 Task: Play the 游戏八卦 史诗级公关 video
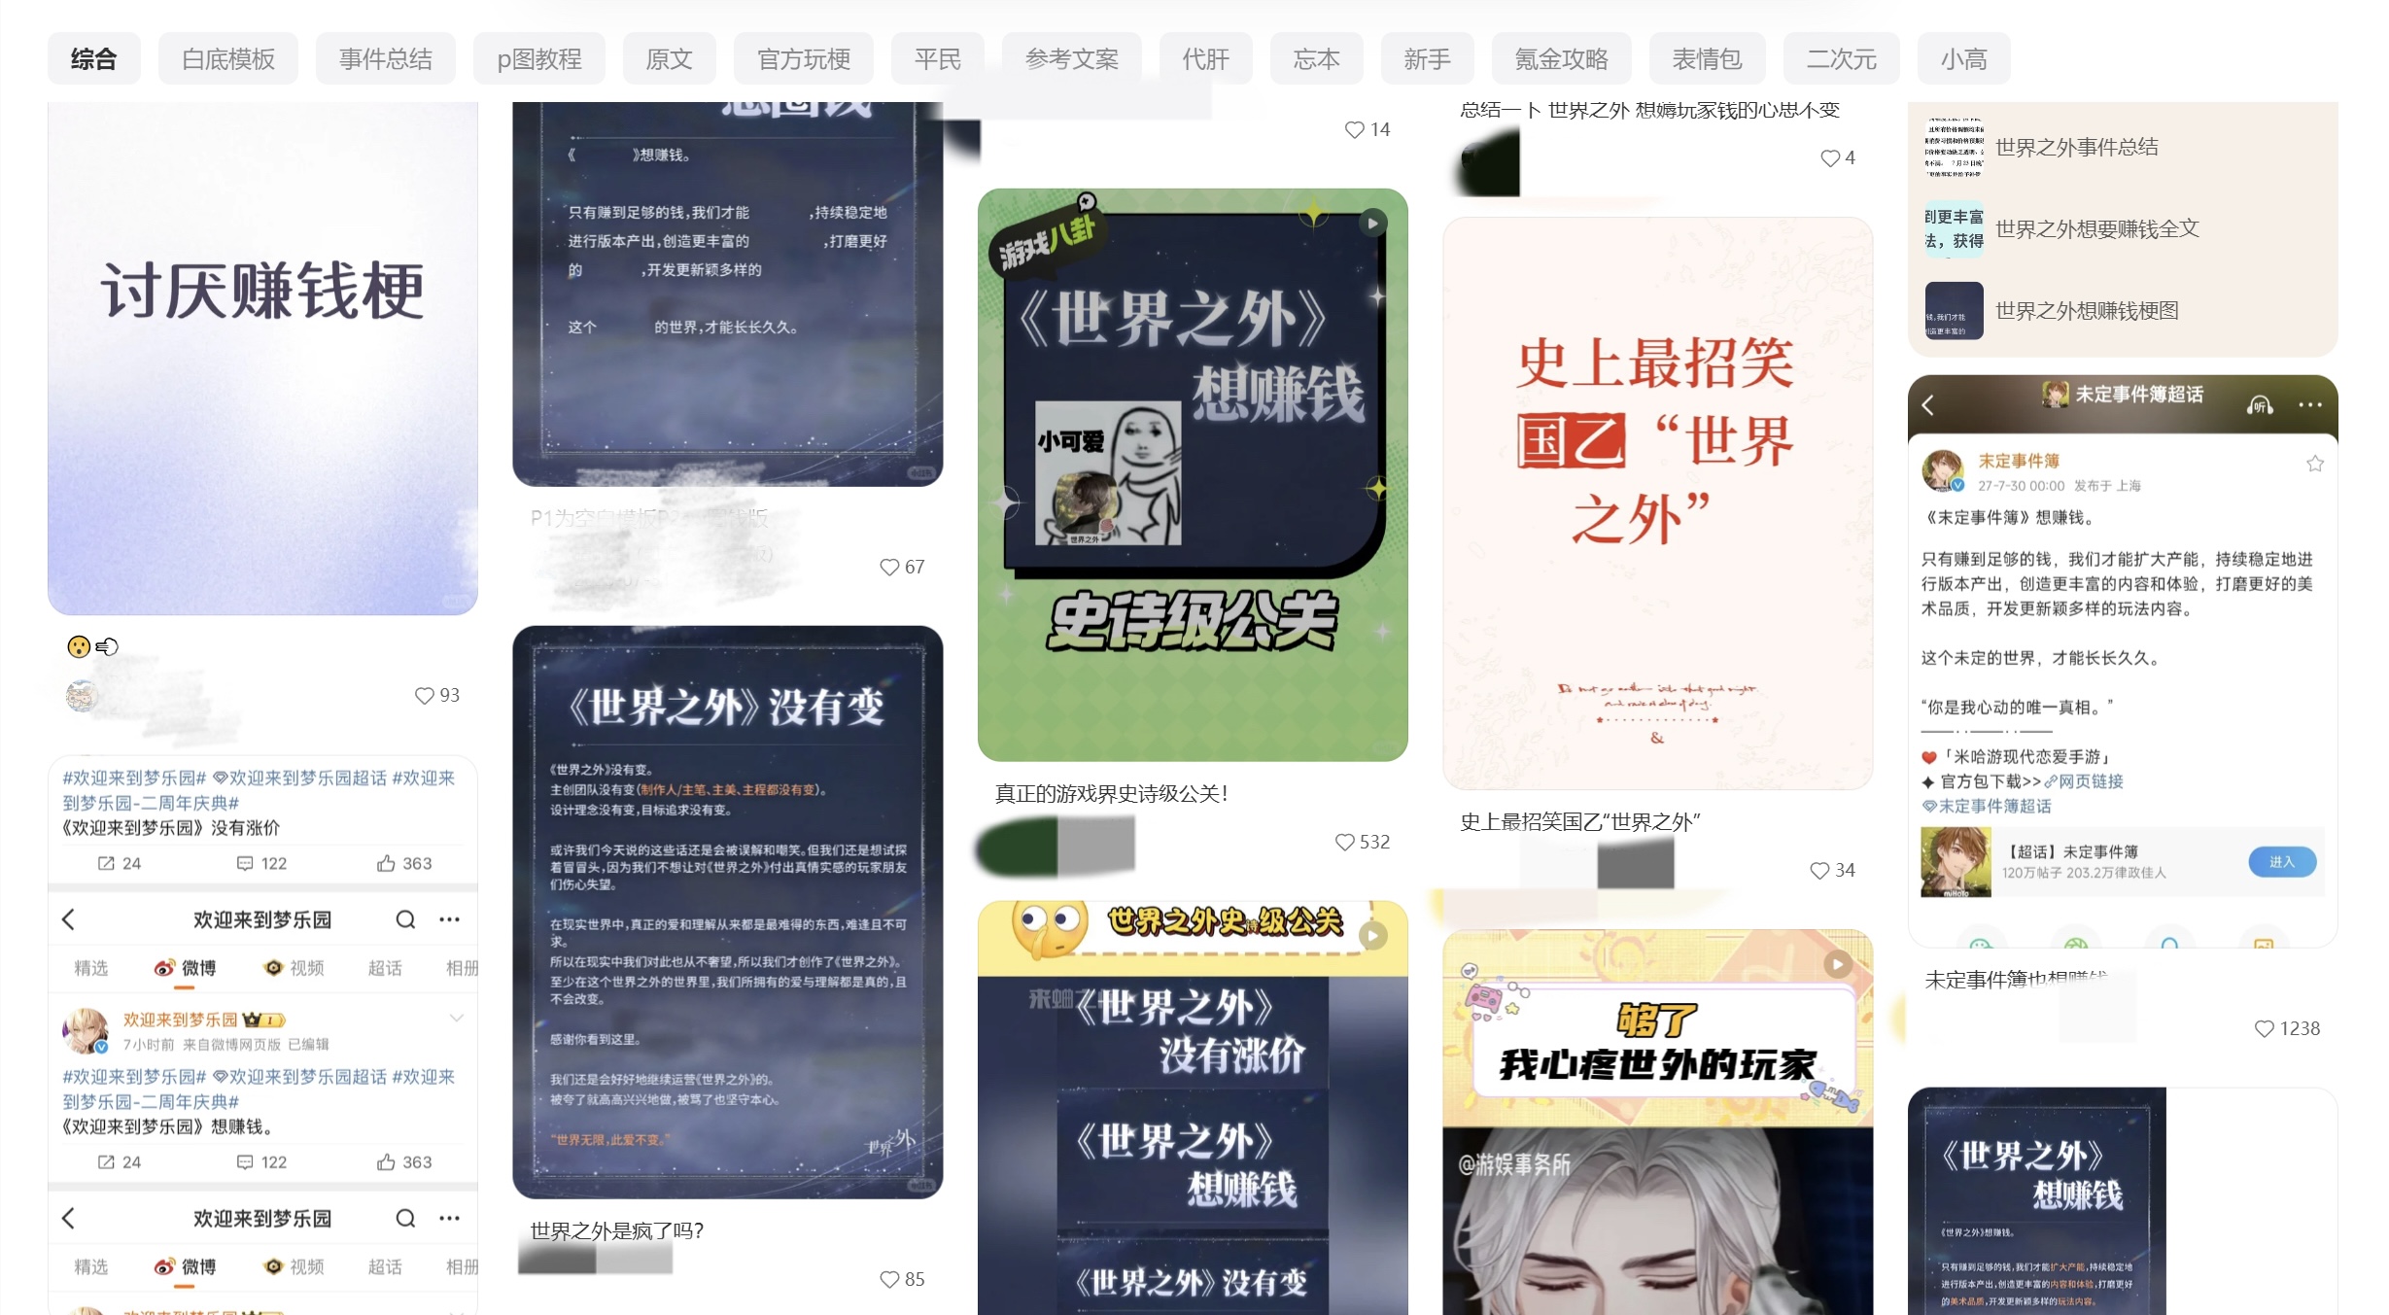click(x=1372, y=224)
